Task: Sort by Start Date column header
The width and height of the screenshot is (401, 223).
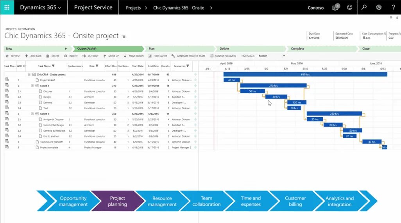Action: tap(138, 66)
